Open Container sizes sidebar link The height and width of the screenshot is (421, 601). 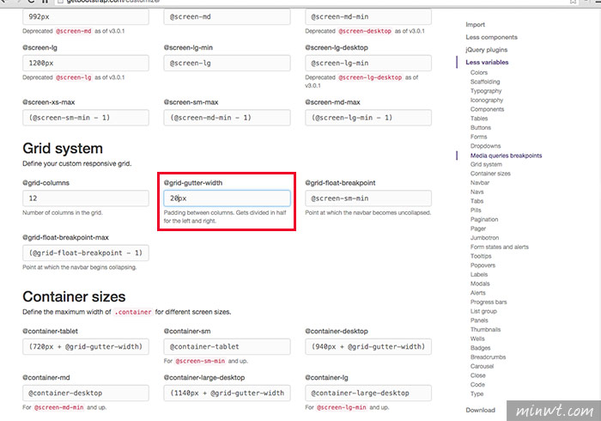490,174
